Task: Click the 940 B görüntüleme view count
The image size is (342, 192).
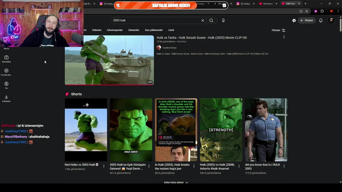Action: [x=211, y=173]
